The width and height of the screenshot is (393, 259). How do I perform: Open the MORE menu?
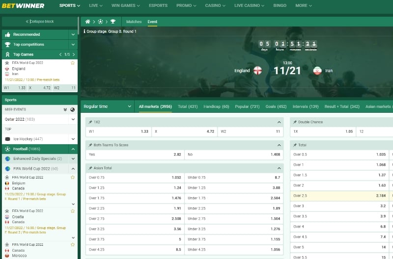click(304, 5)
